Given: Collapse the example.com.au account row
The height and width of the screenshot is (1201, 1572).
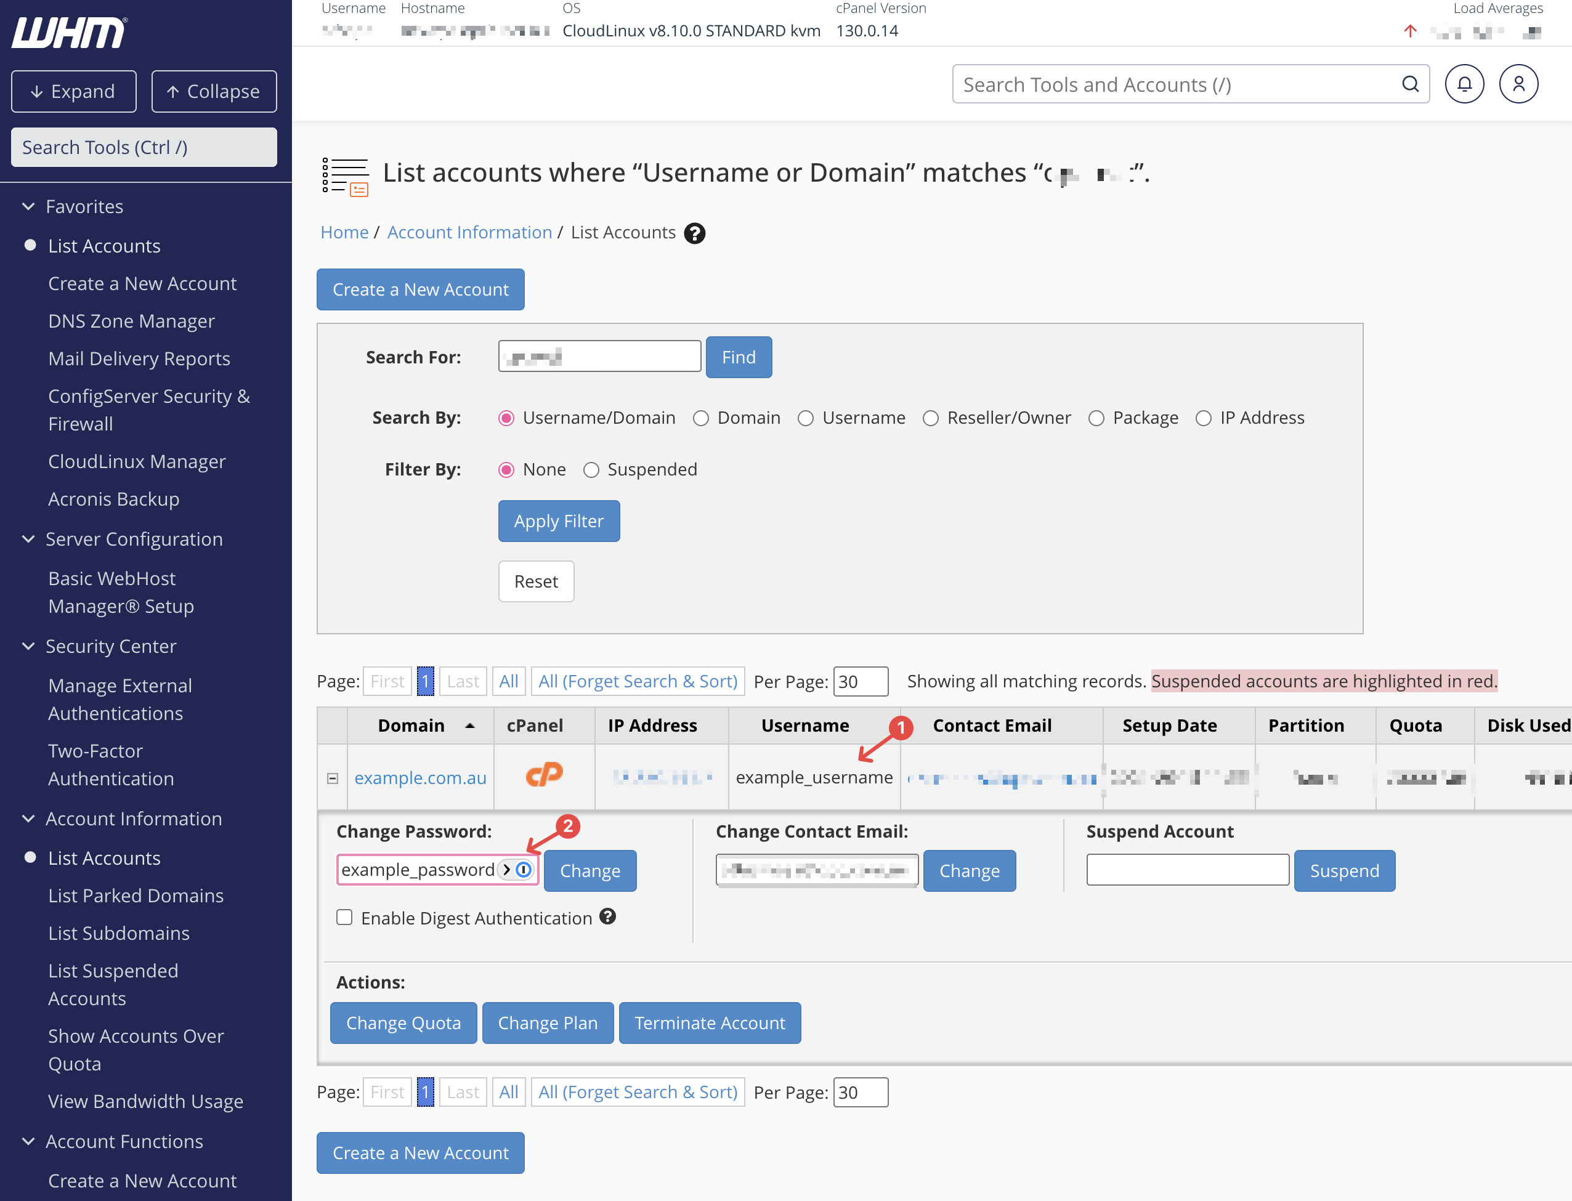Looking at the screenshot, I should [x=333, y=778].
